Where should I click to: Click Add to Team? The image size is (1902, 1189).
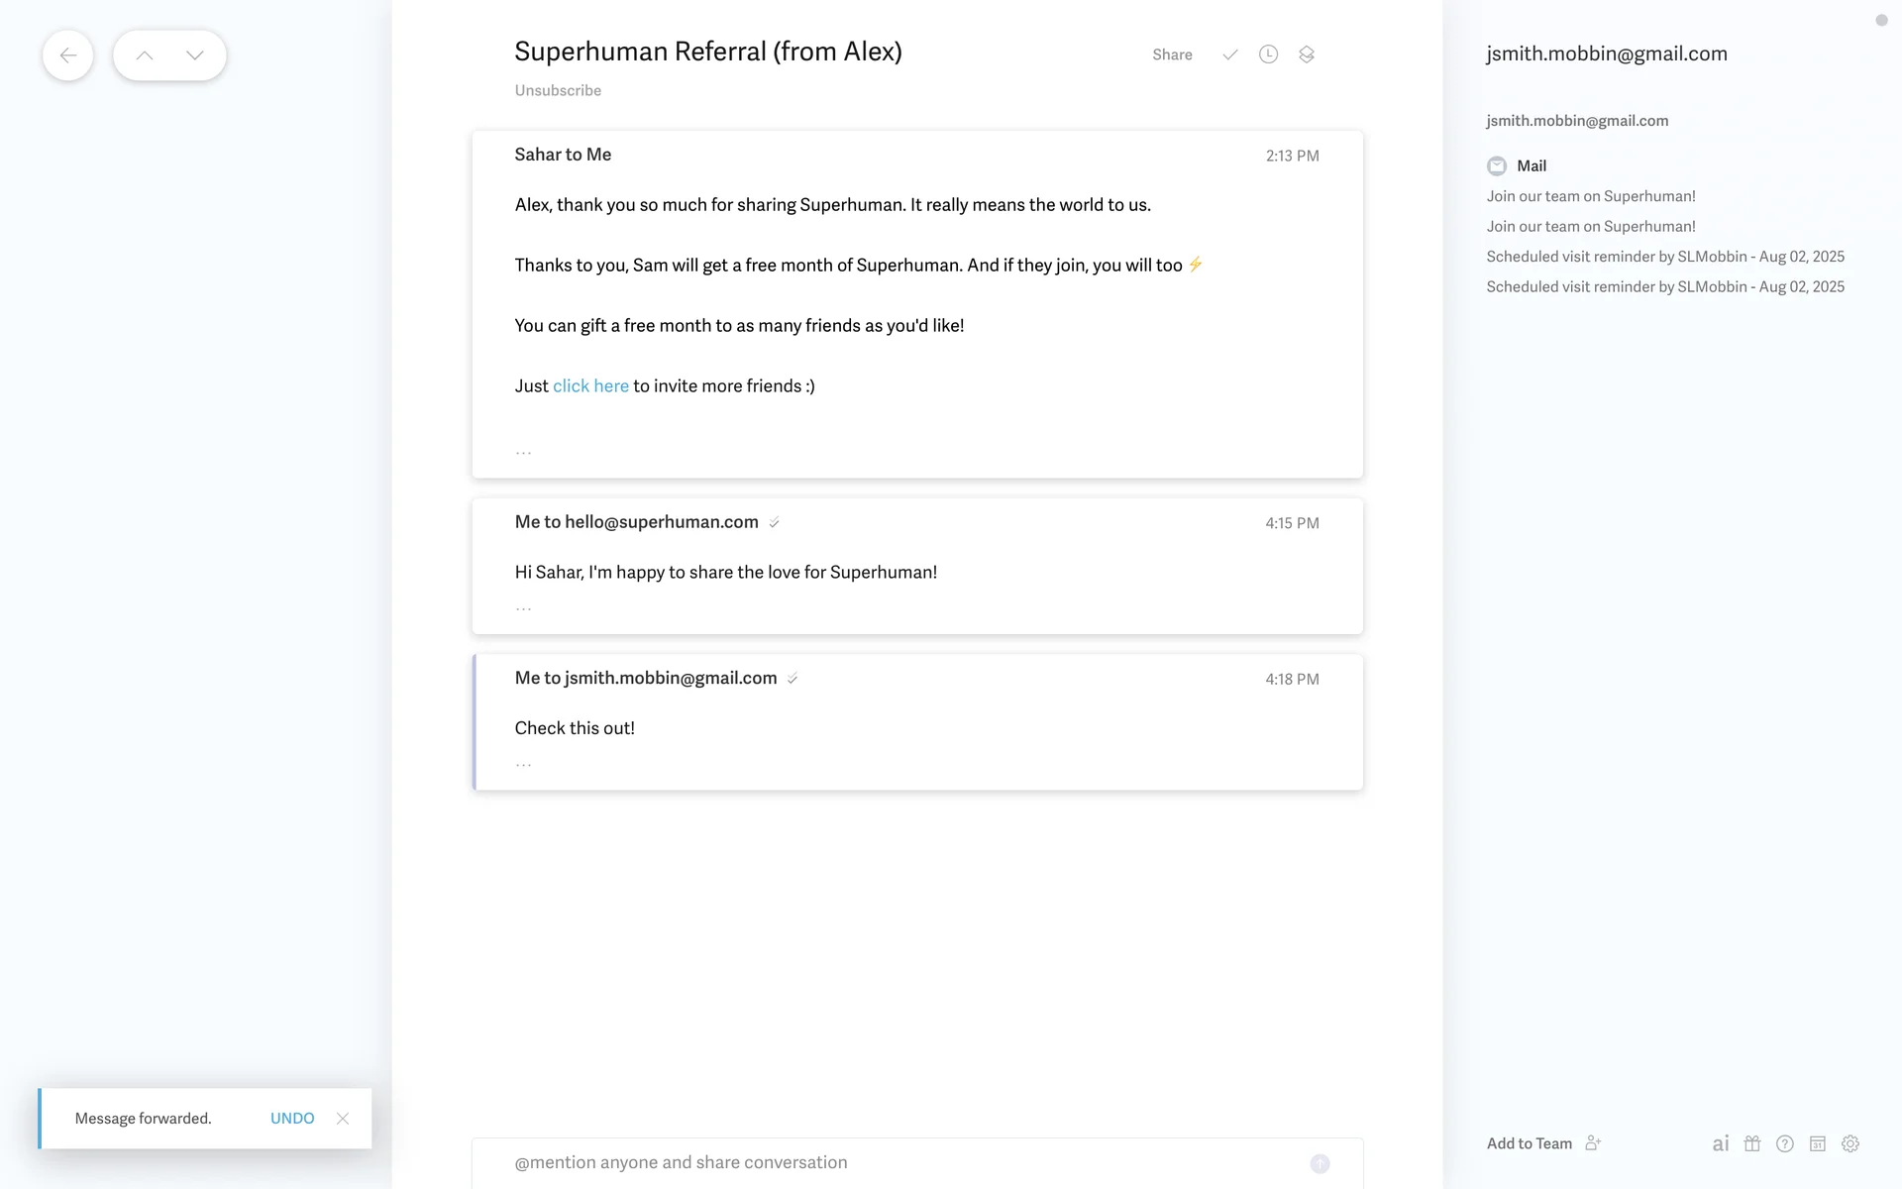pyautogui.click(x=1530, y=1143)
